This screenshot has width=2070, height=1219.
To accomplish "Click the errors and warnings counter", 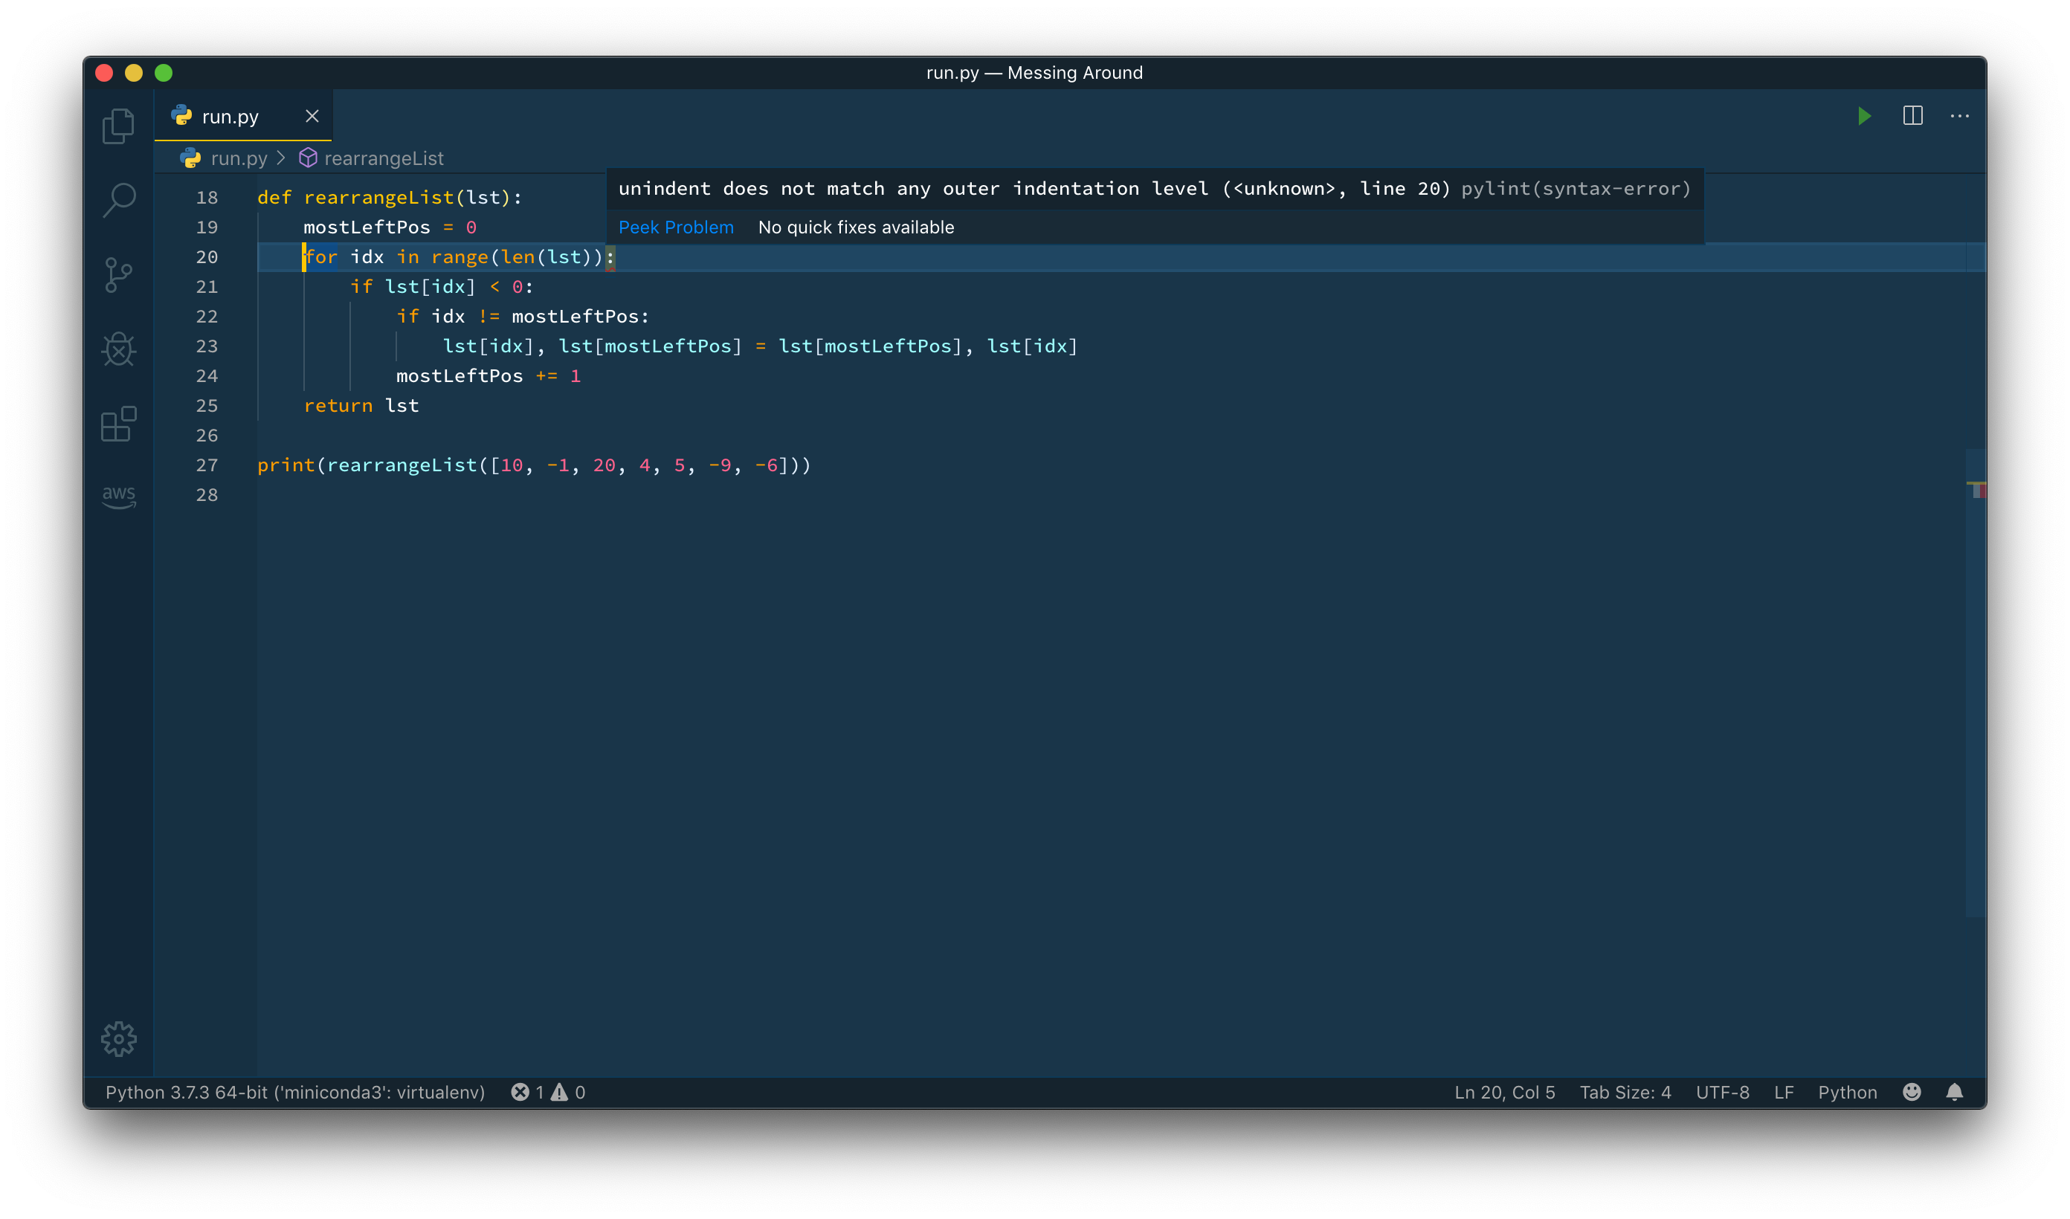I will click(548, 1092).
